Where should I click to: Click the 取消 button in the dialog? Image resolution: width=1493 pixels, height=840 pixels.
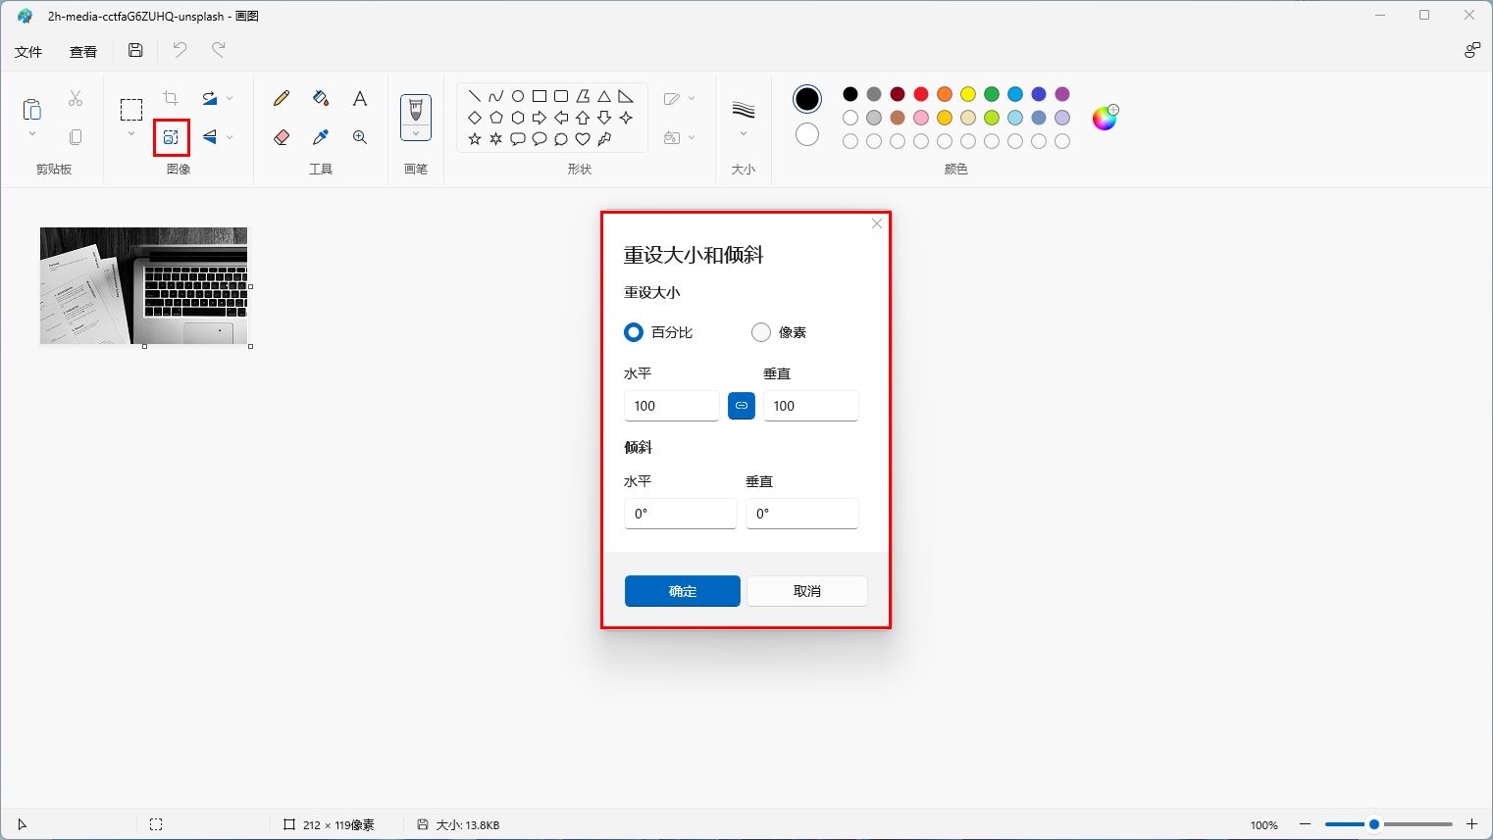tap(806, 591)
